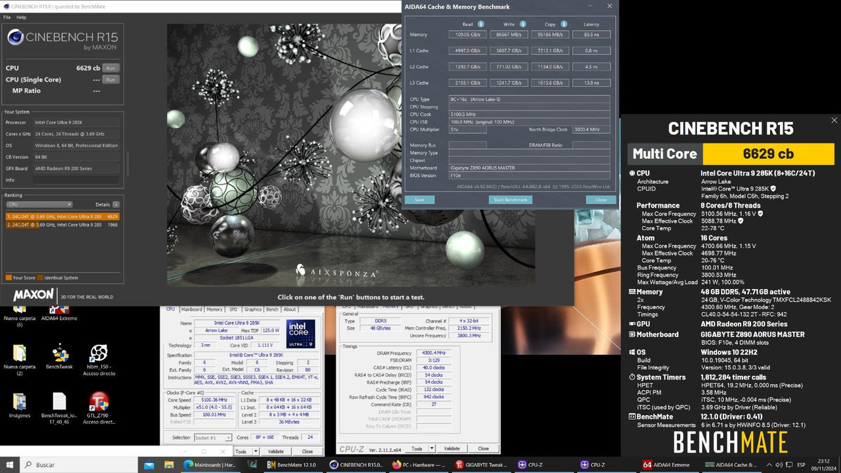The image size is (841, 473).
Task: Click the Read column info icon
Action: (481, 24)
